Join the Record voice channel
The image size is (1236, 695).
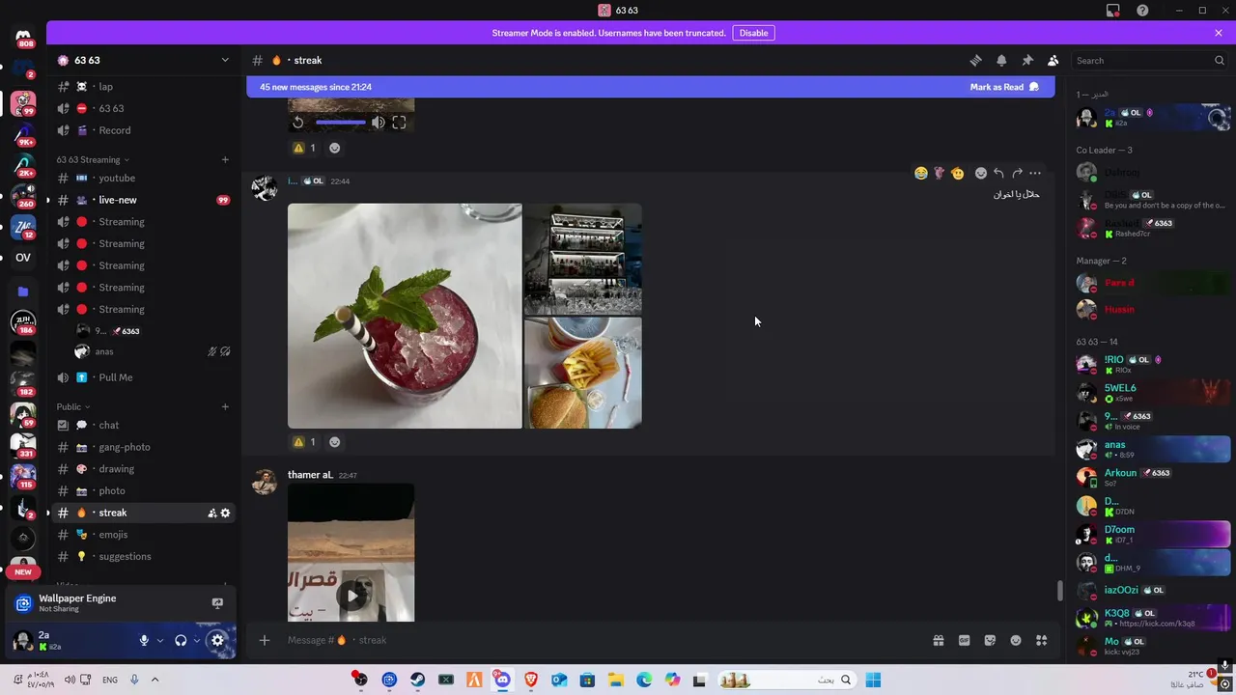coord(143,130)
